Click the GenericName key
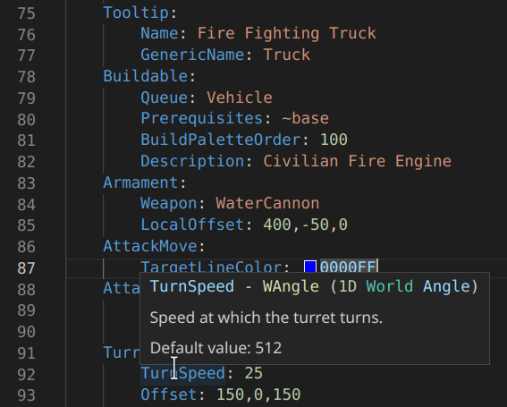 coord(192,55)
